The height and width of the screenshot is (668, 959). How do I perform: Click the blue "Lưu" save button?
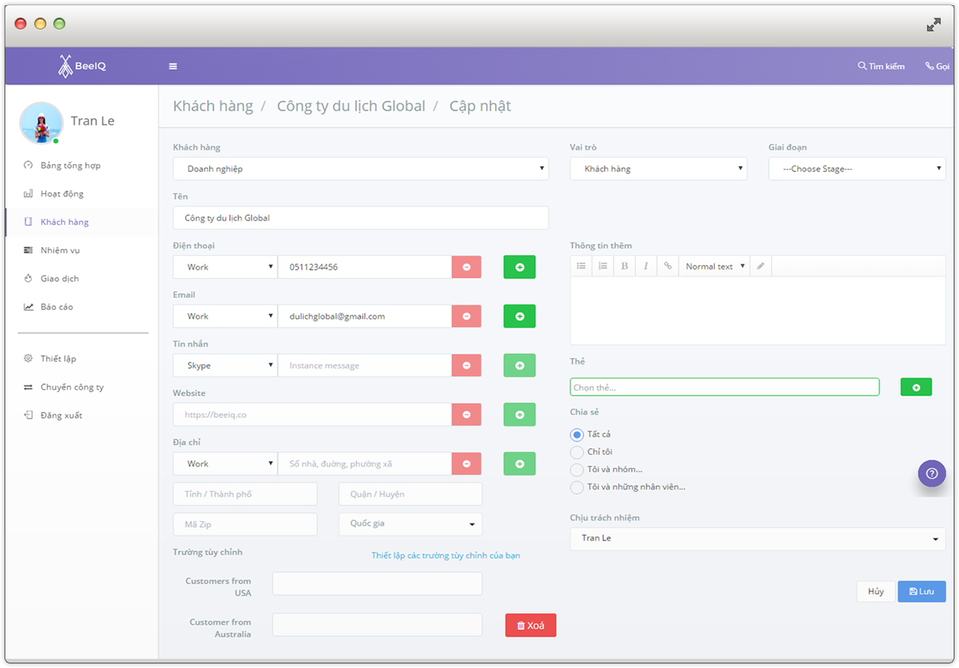[x=921, y=591]
